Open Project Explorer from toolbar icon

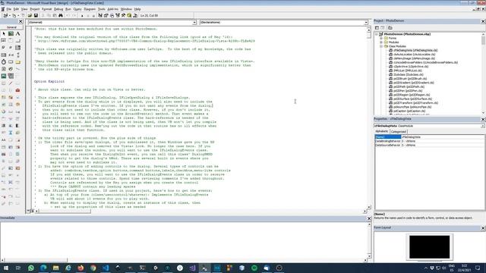[100, 15]
